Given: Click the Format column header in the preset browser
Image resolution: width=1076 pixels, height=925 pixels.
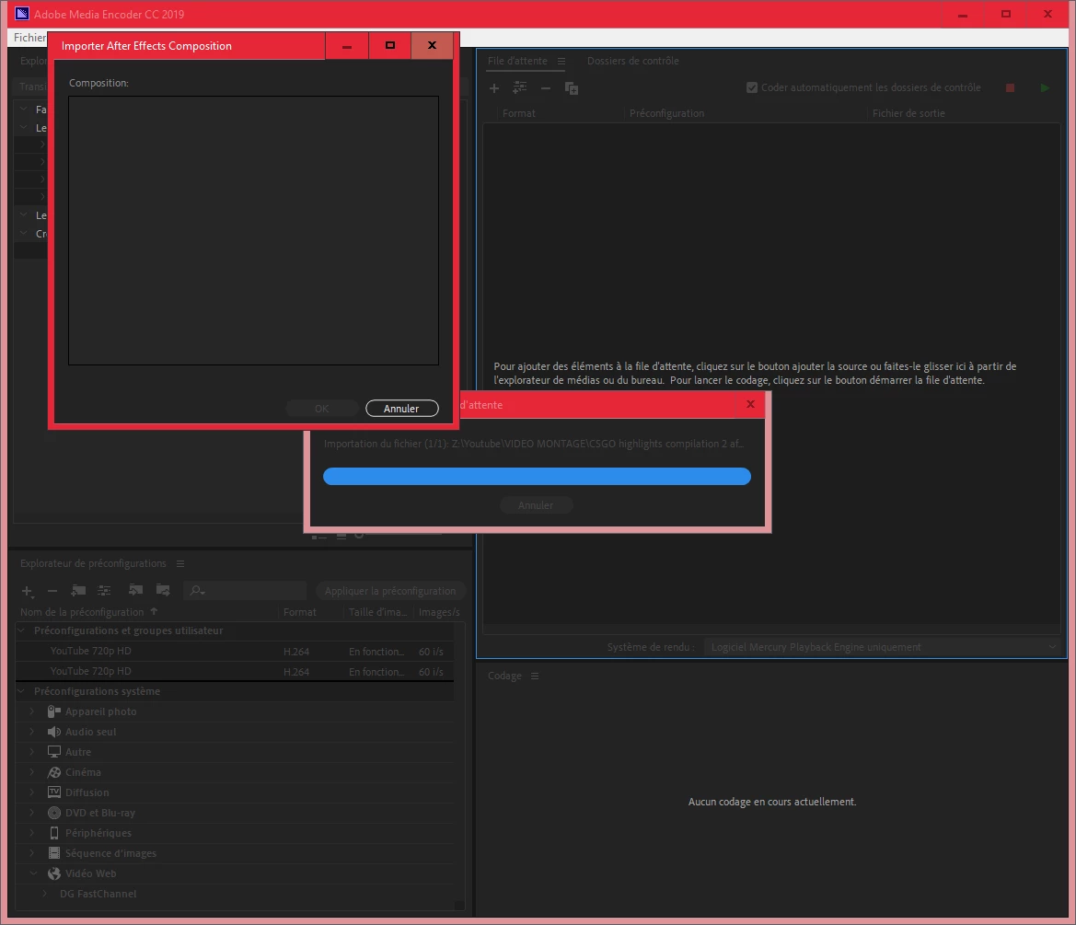Looking at the screenshot, I should tap(300, 612).
